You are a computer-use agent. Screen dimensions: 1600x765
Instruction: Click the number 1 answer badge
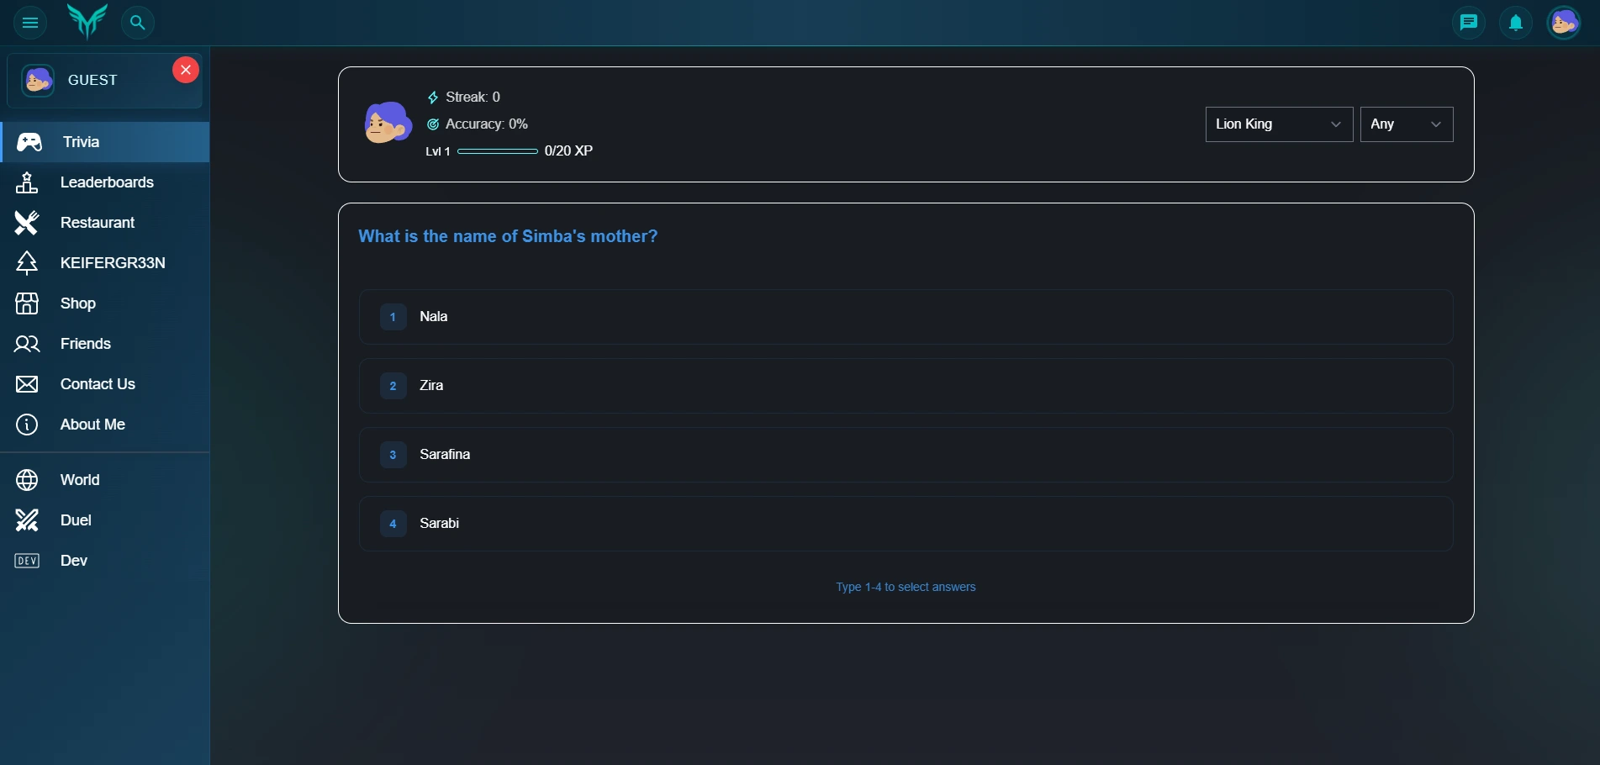[x=393, y=317]
